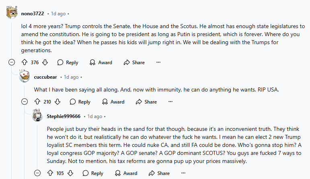
Task: Share Stephie999666's comment
Action: tap(159, 173)
